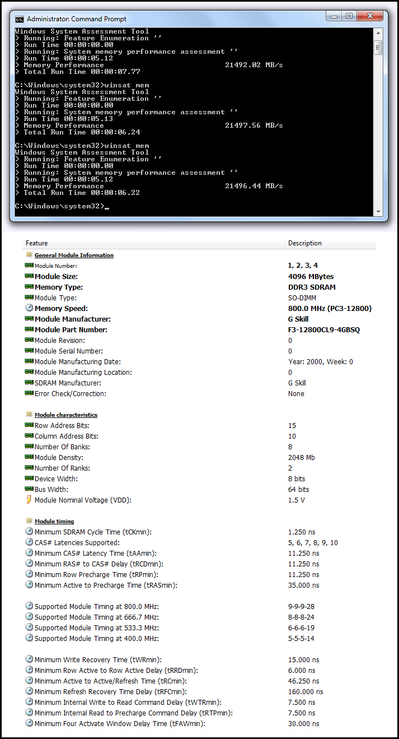Click the Command Prompt title bar icon
The height and width of the screenshot is (739, 399).
tap(20, 19)
